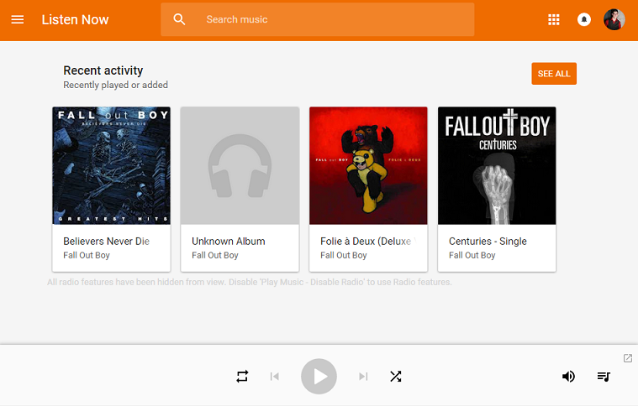Click the Recent activity heading
Viewport: 638px width, 406px height.
tap(103, 70)
